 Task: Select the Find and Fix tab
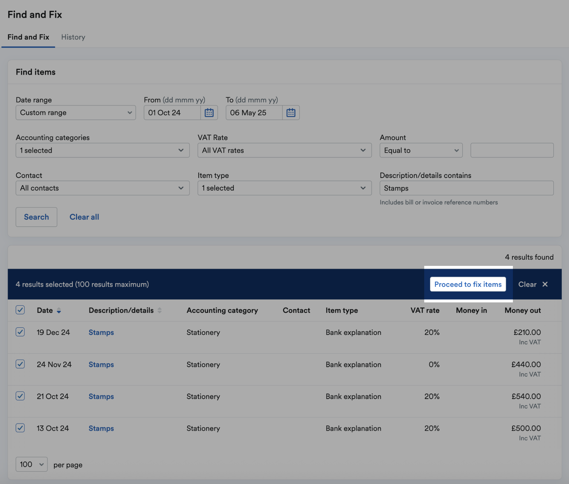[28, 37]
